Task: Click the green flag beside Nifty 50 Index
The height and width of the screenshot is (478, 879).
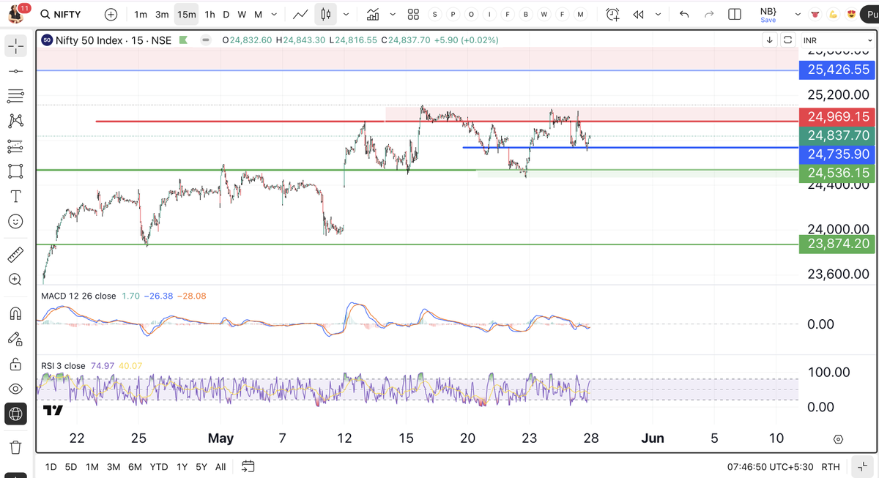Action: 183,40
